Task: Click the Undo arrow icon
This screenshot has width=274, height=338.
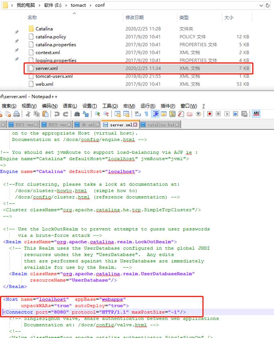Action: pyautogui.click(x=57, y=114)
